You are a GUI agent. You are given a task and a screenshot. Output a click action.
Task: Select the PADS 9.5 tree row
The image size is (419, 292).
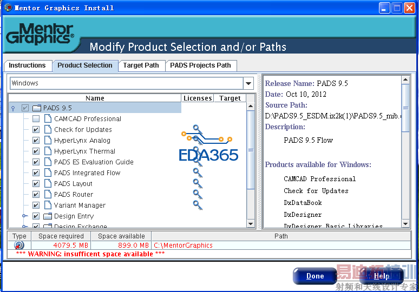[x=95, y=108]
